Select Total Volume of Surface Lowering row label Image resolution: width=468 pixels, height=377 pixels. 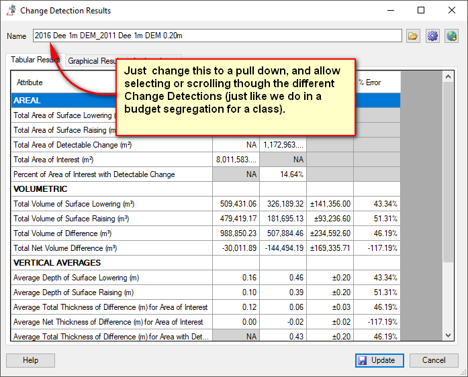point(74,204)
